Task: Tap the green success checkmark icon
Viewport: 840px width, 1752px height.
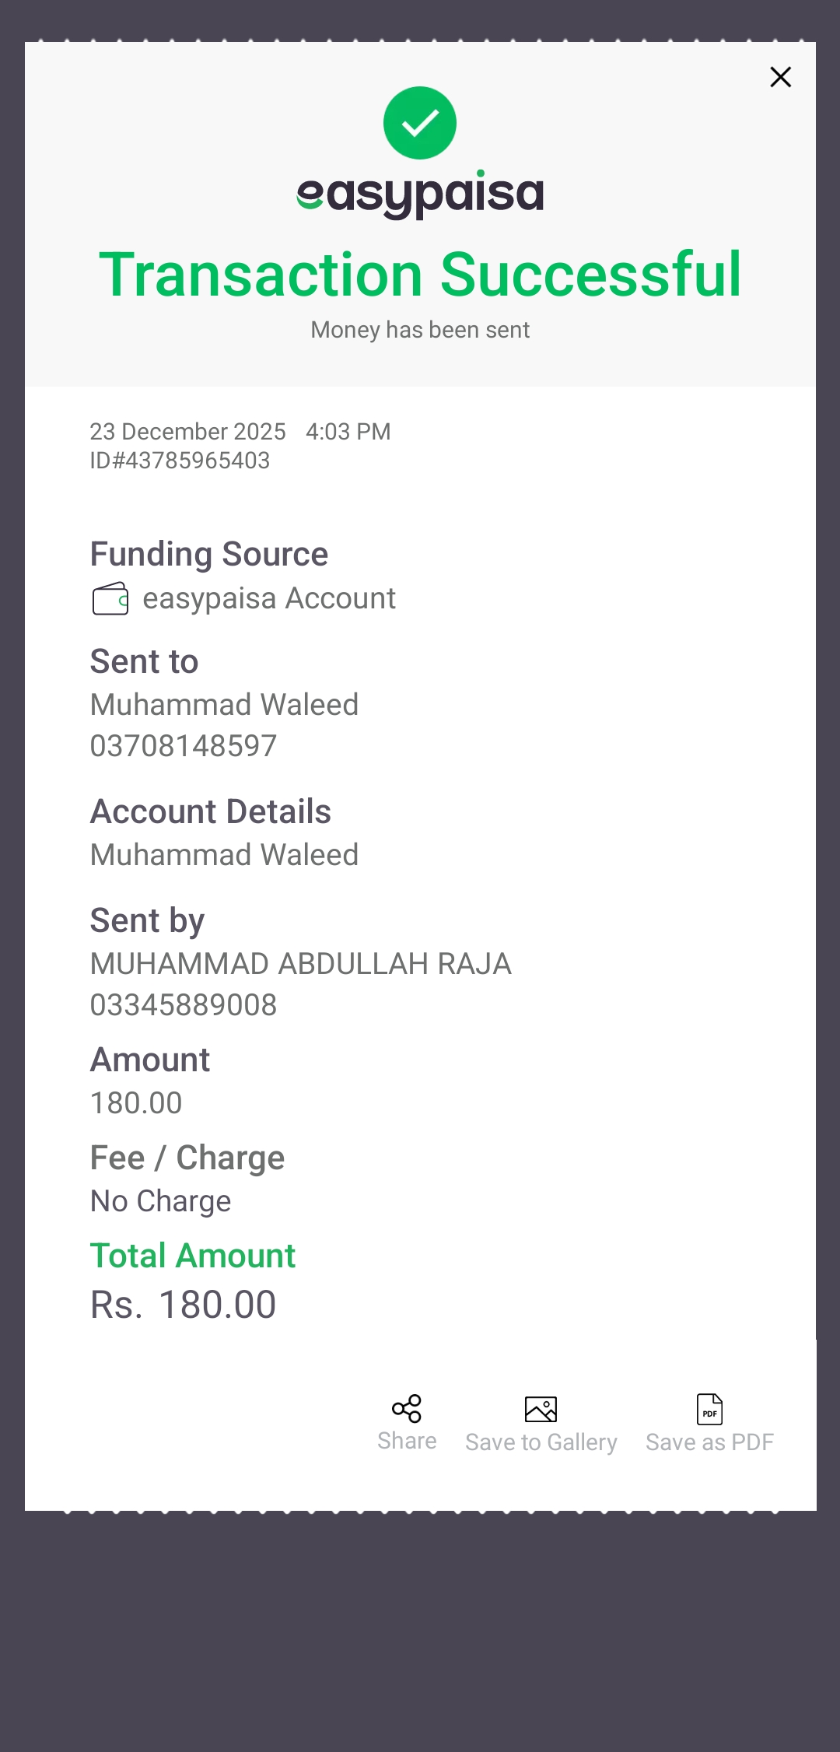Action: [420, 123]
